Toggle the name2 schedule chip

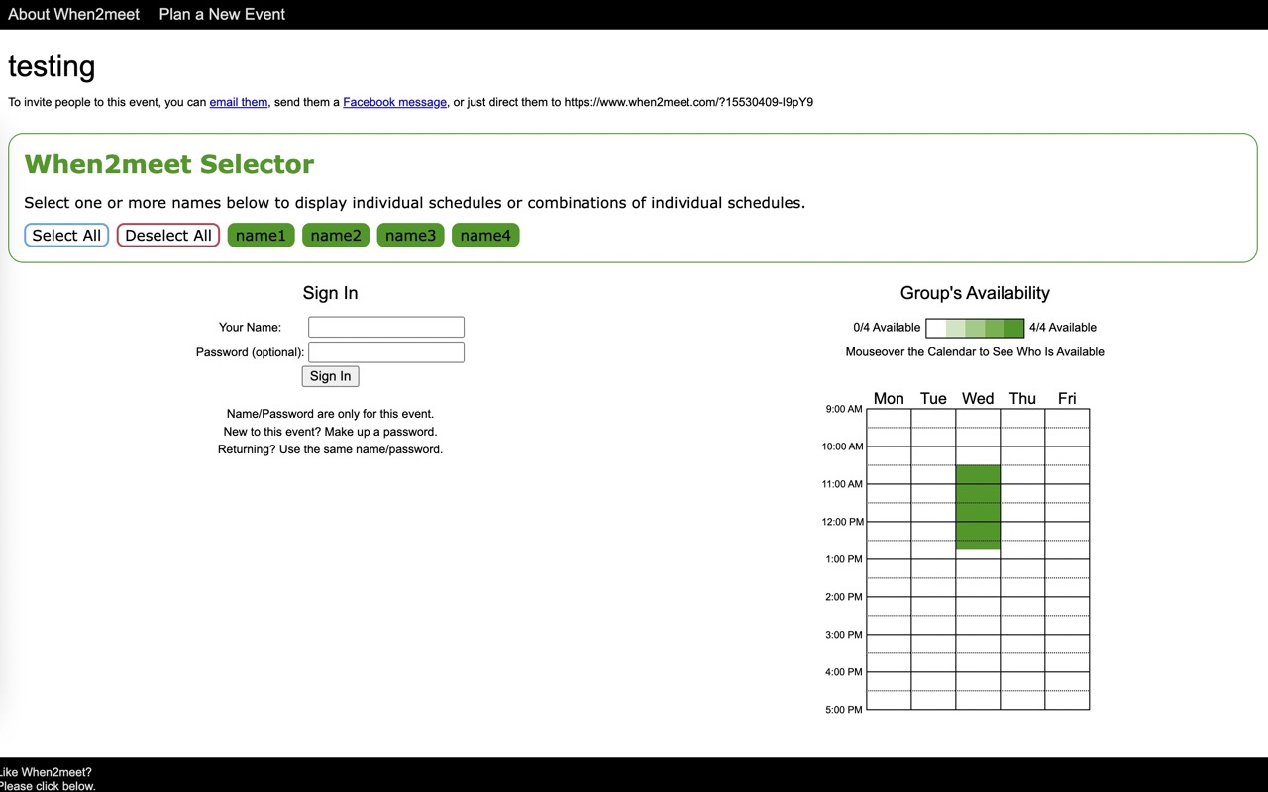point(336,235)
